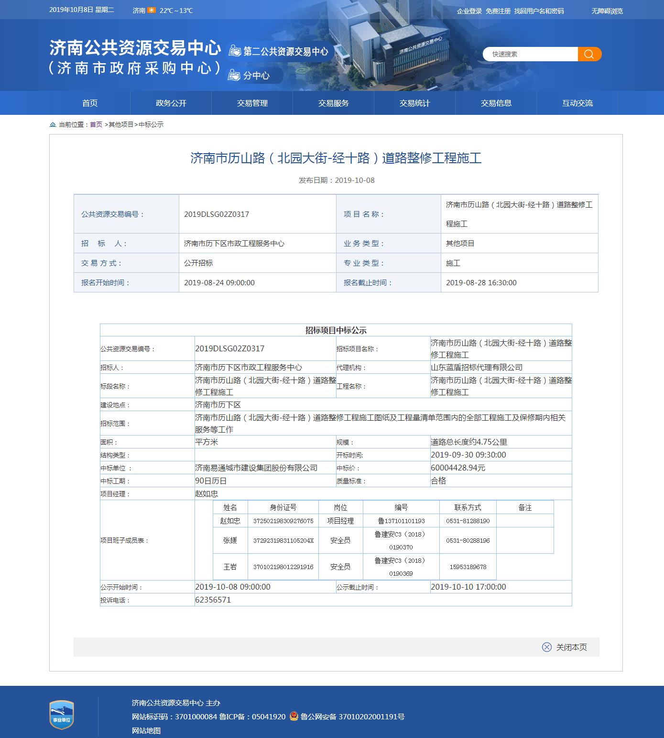This screenshot has width=664, height=738.
Task: Click the 济南公共资源交易中心 site title logo
Action: coord(135,57)
